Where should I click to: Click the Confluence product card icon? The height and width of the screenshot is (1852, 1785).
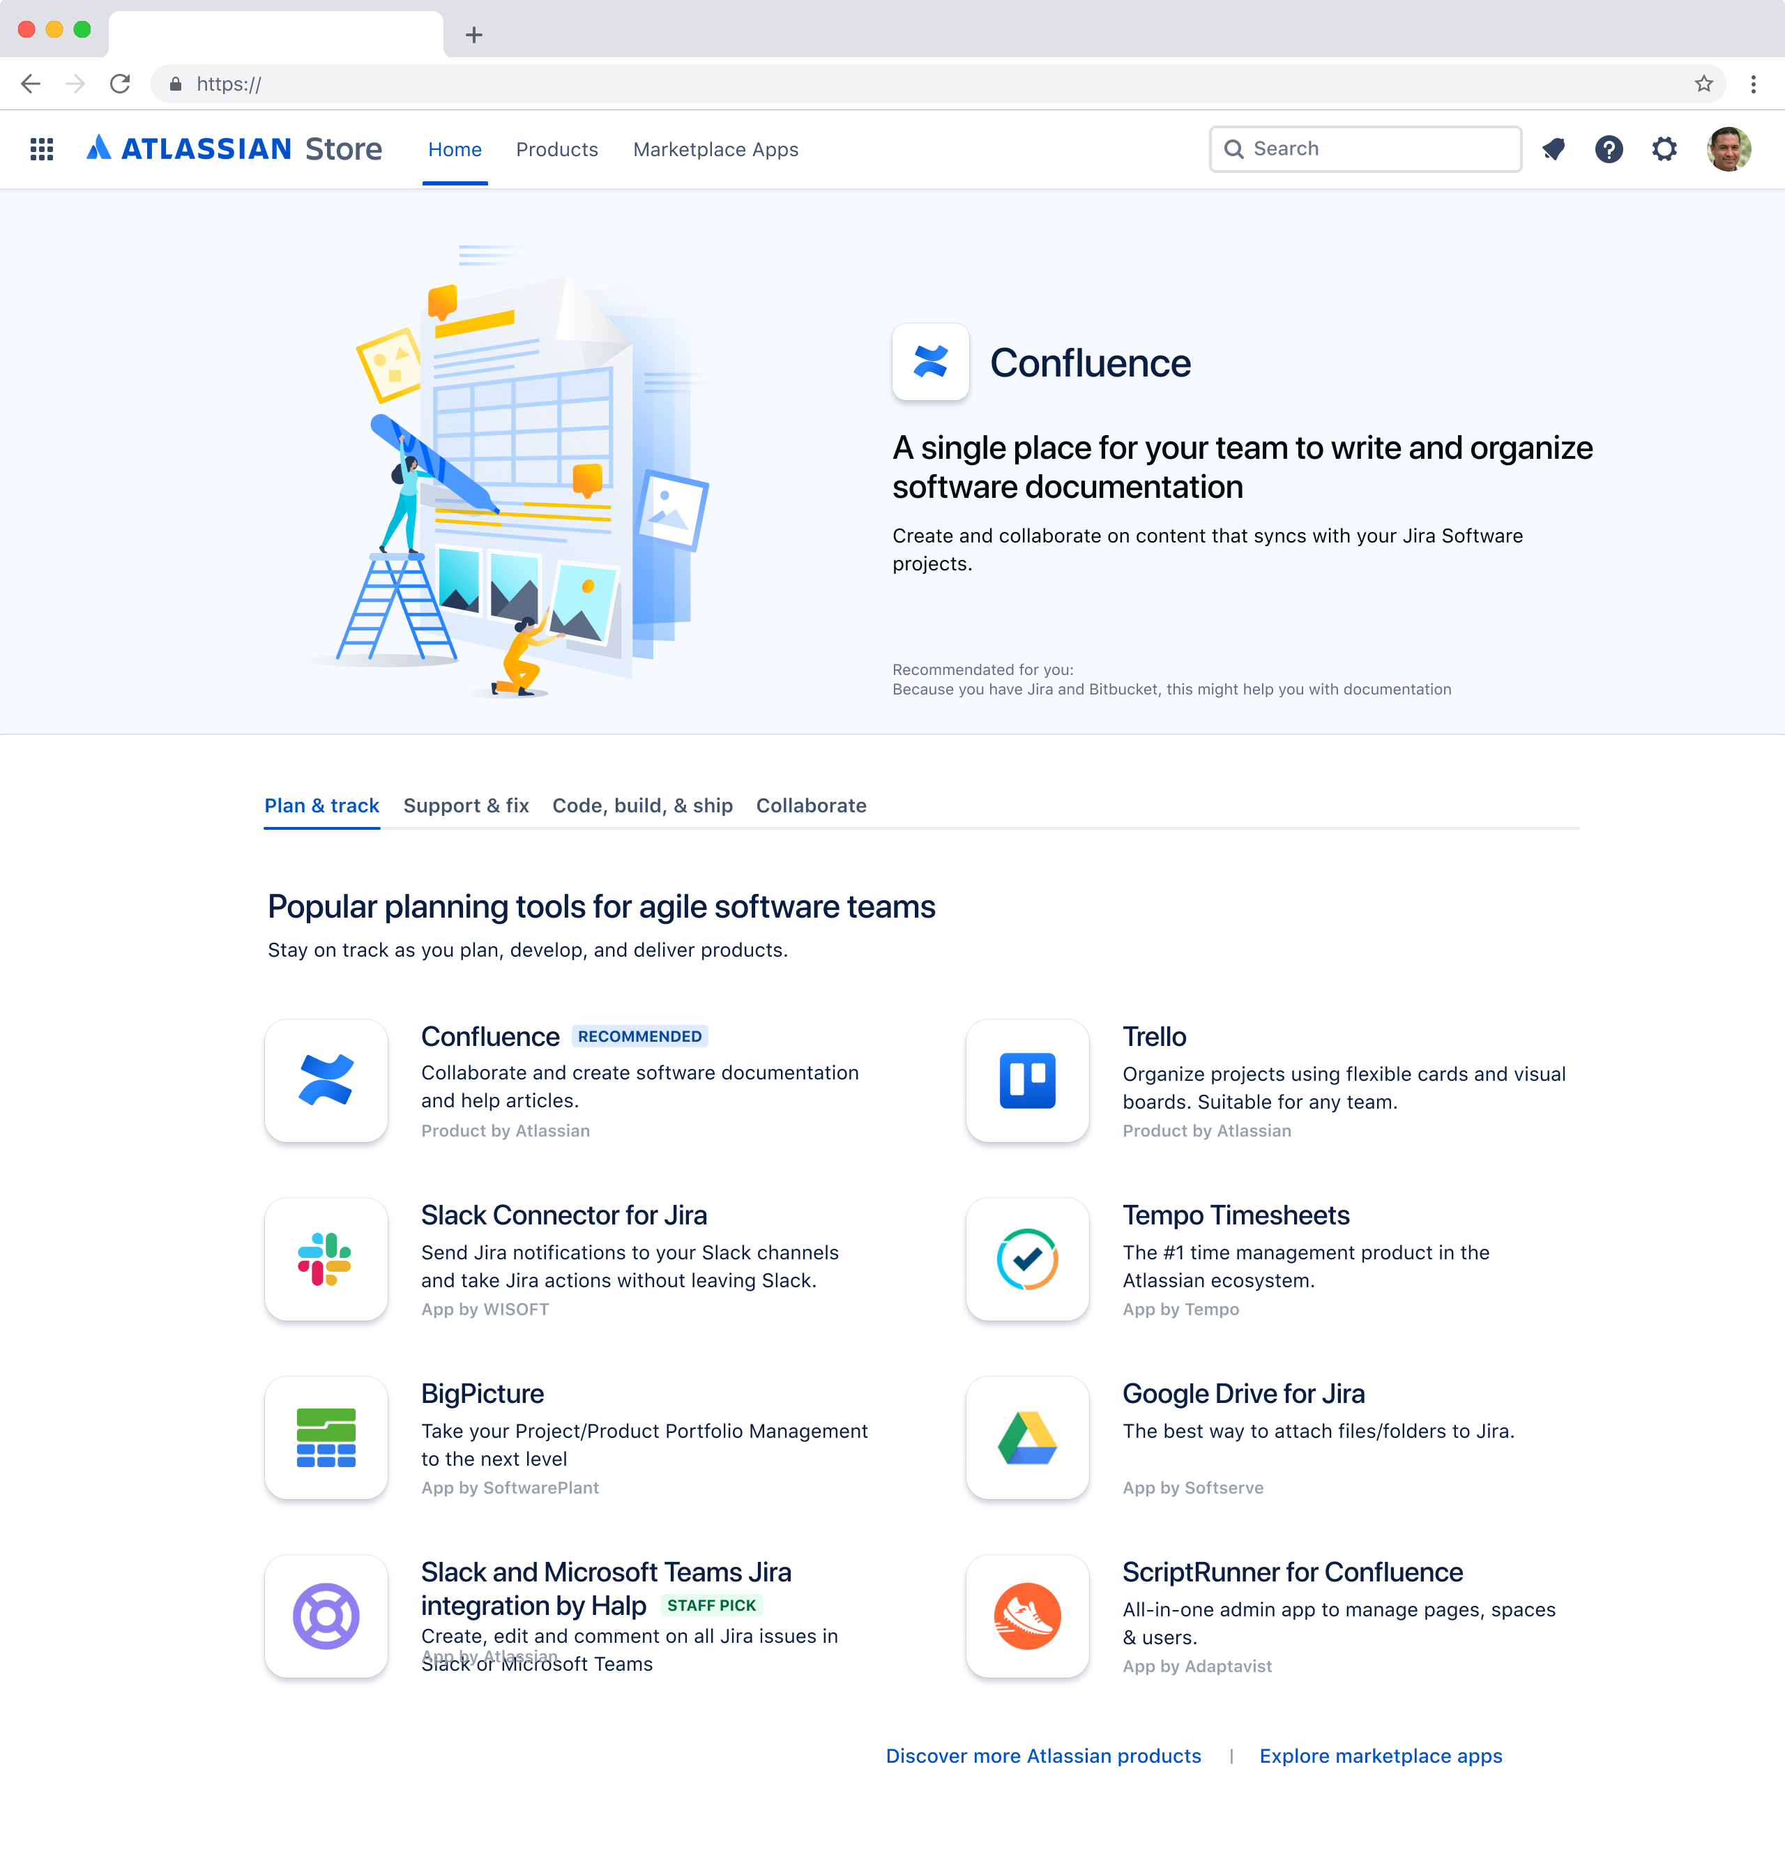pyautogui.click(x=326, y=1080)
